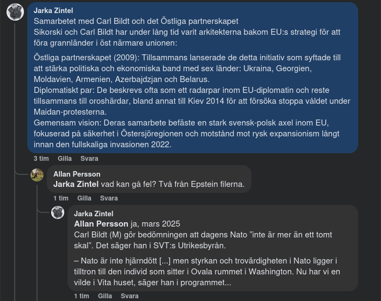
Task: Click the Jarka Zintel mention in Allan's comment
Action: tap(76, 184)
